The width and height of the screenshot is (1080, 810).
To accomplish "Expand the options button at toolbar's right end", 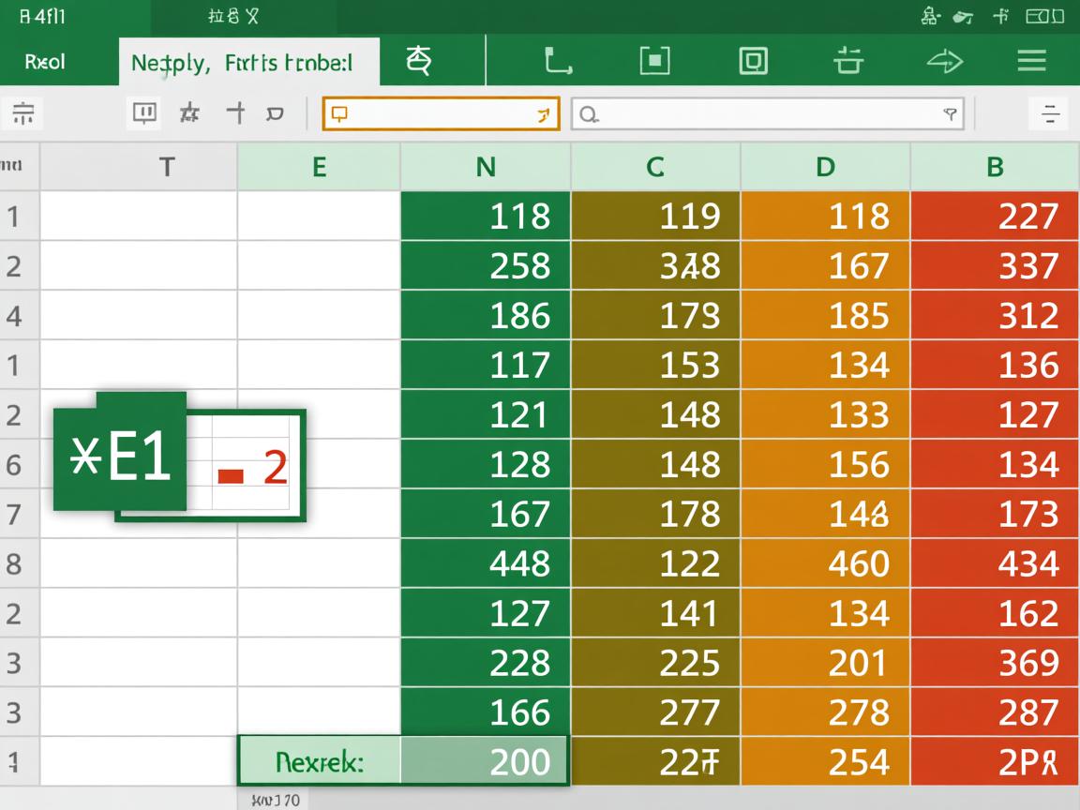I will [1050, 114].
